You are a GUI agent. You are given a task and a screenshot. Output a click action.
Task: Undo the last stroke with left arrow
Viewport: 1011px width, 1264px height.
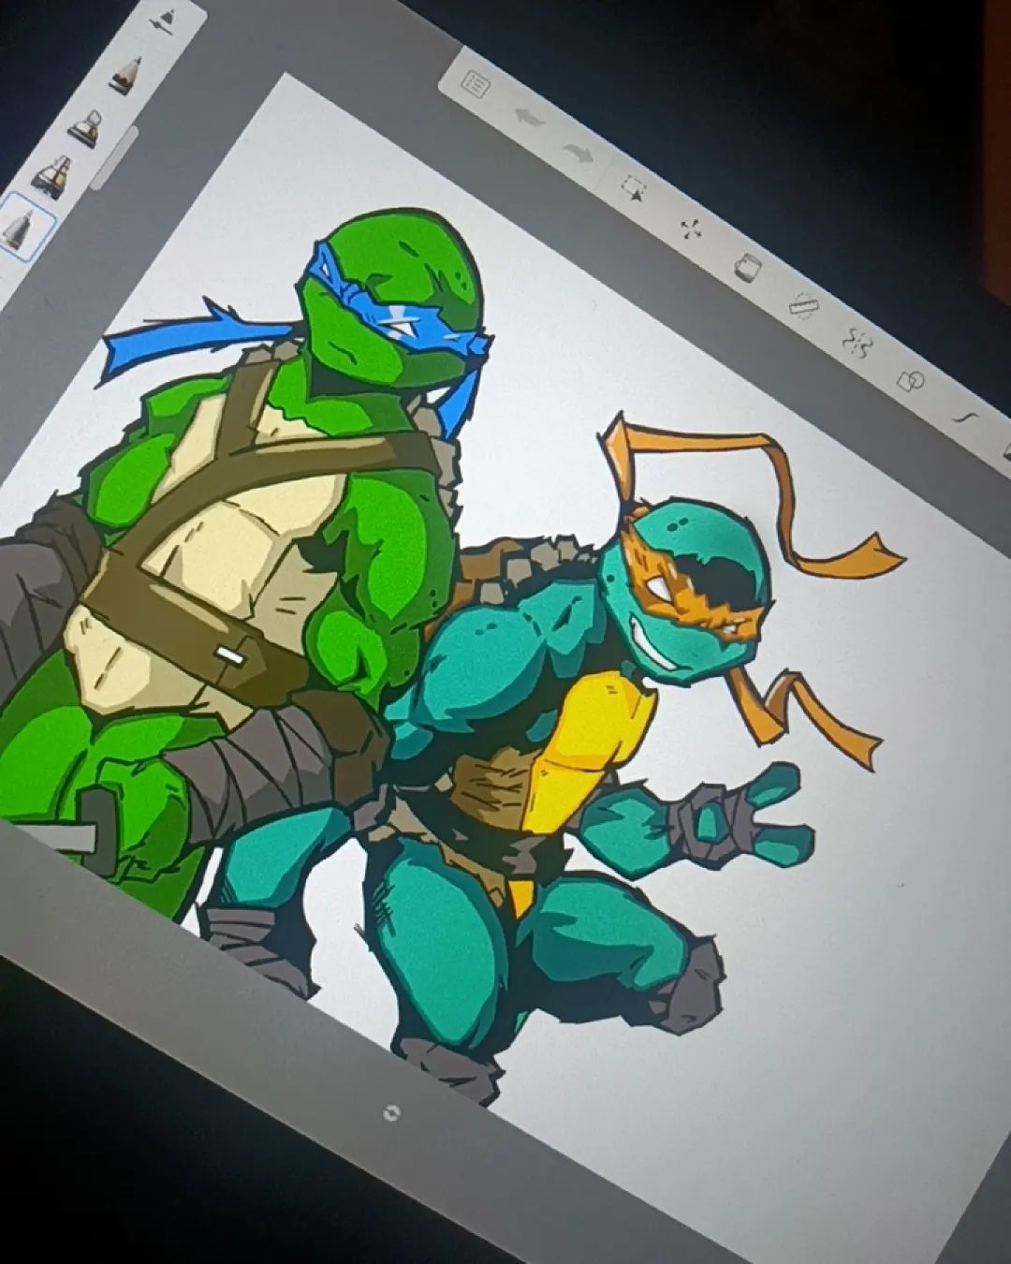tap(529, 119)
